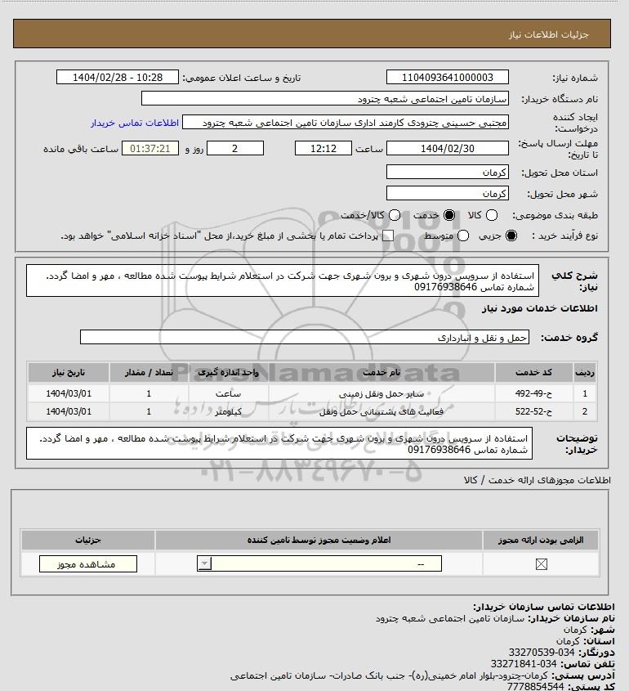Image resolution: width=629 pixels, height=691 pixels.
Task: Click the اطلاعات خدمات مورد نیاز heading
Action: click(540, 308)
